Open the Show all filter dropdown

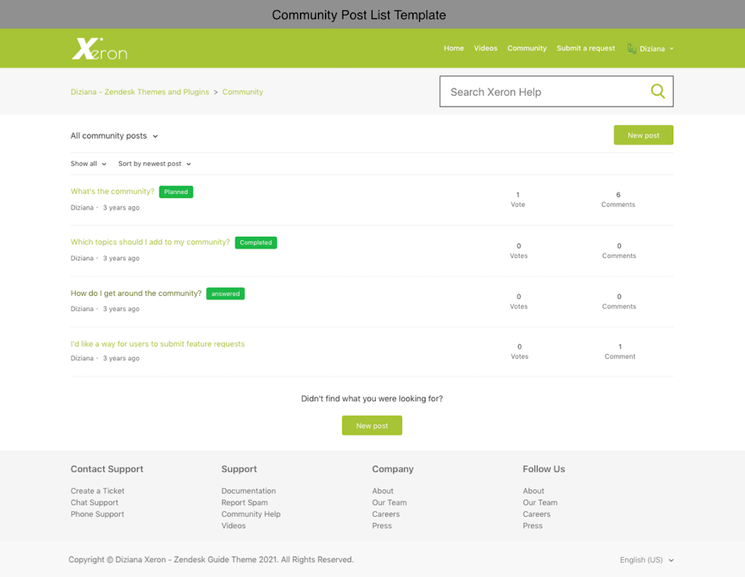tap(89, 164)
